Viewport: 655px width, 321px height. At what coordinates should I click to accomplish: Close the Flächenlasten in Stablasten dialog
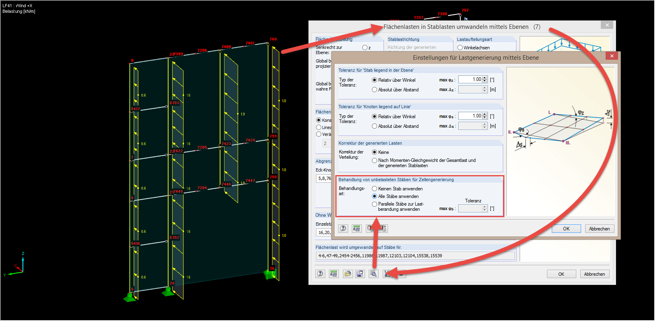click(x=607, y=25)
